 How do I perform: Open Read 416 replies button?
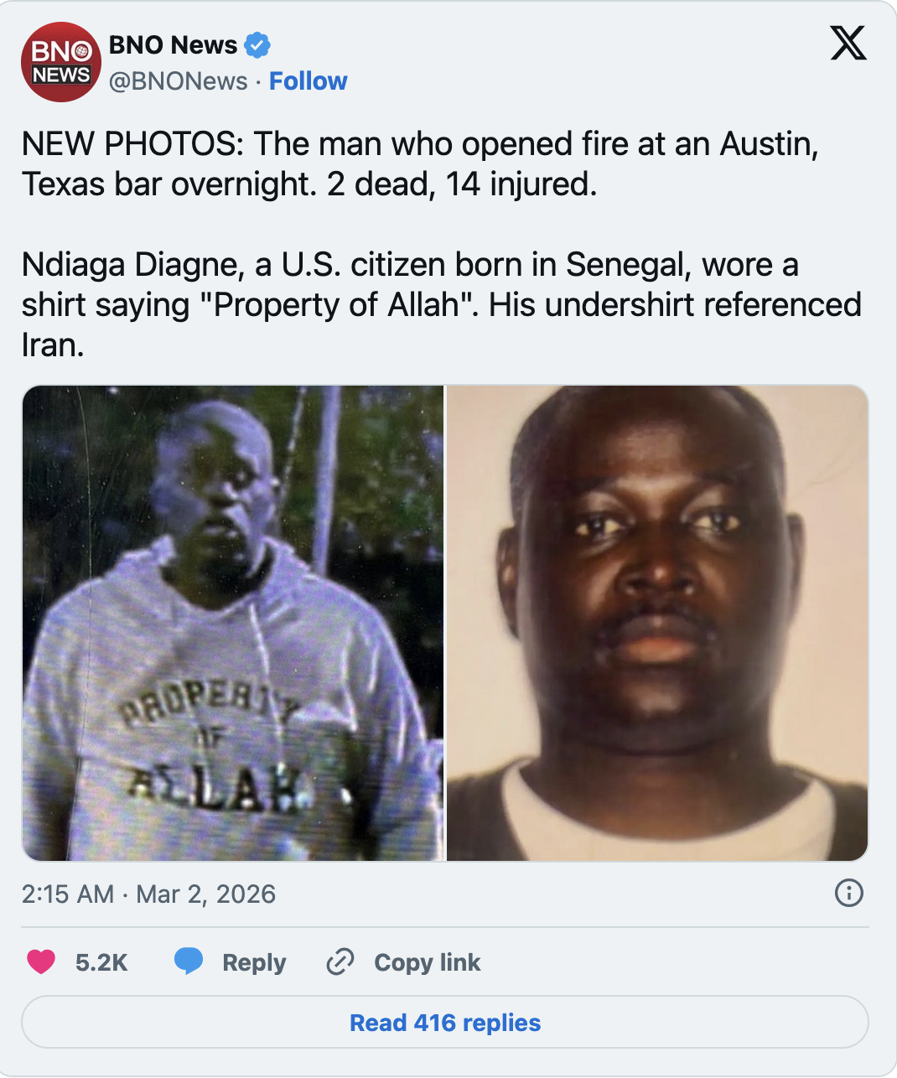pos(445,1023)
